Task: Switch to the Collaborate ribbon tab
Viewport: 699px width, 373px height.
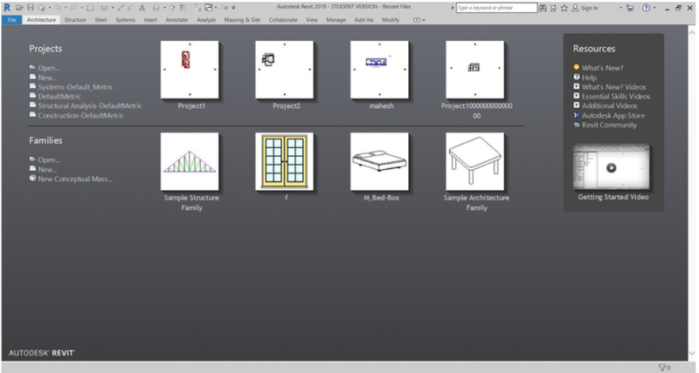Action: (283, 20)
